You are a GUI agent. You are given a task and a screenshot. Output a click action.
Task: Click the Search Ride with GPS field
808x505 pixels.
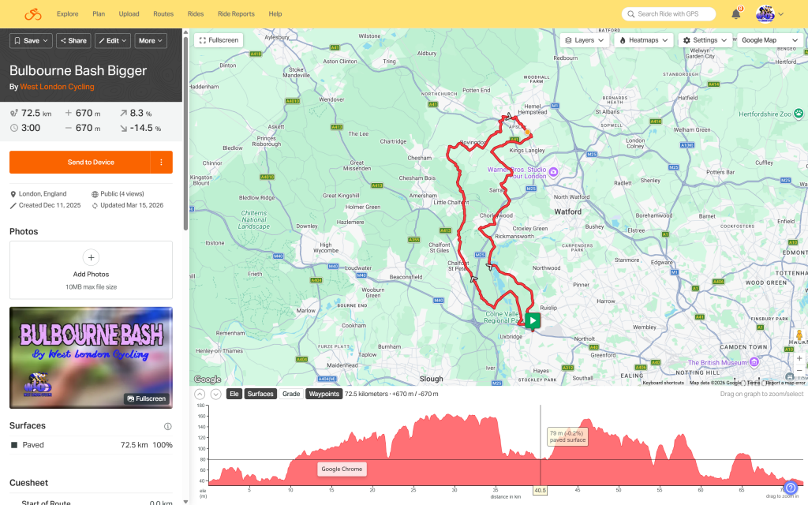point(668,14)
